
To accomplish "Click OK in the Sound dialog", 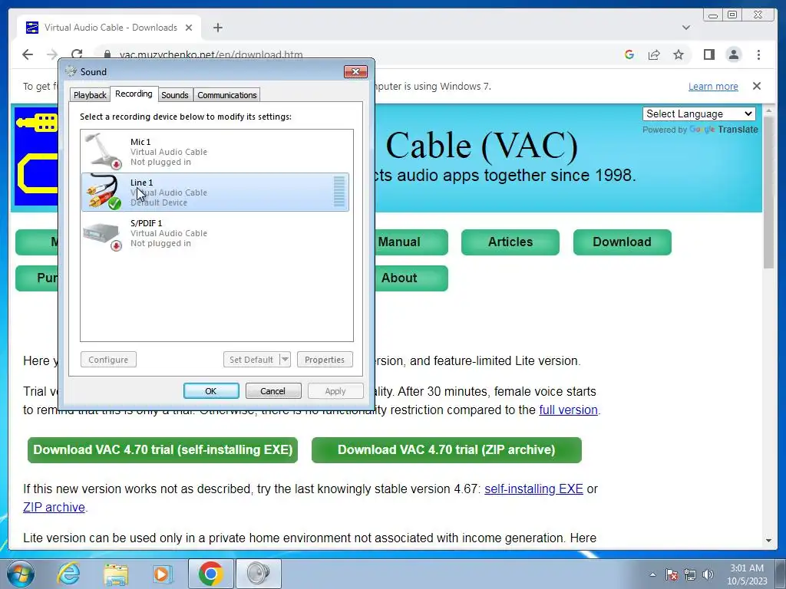I will (x=211, y=390).
